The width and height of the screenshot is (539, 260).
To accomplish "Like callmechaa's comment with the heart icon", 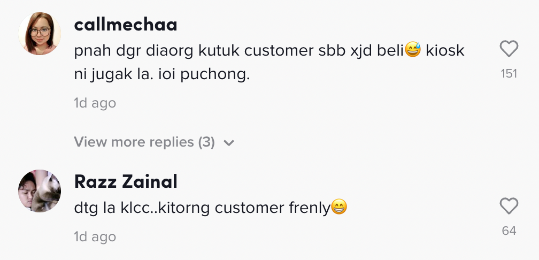I will 509,50.
